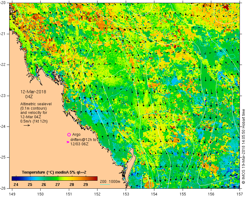246x197 pixels.
Task: Click the longitude axis label '157'
Action: coord(240,194)
